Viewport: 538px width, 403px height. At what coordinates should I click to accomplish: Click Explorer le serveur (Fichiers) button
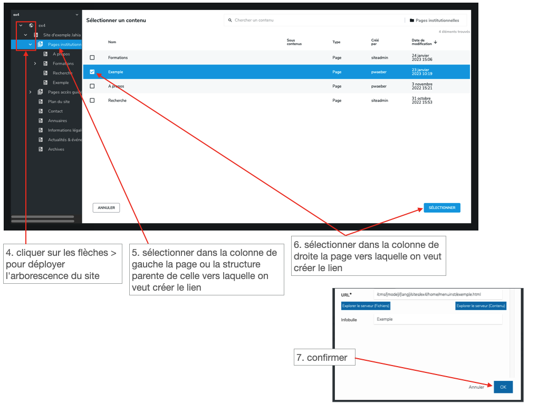click(366, 306)
